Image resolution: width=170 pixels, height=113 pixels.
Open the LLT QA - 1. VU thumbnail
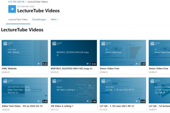tap(123, 90)
